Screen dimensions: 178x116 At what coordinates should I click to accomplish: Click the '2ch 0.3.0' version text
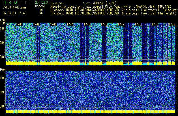pyautogui.click(x=41, y=3)
